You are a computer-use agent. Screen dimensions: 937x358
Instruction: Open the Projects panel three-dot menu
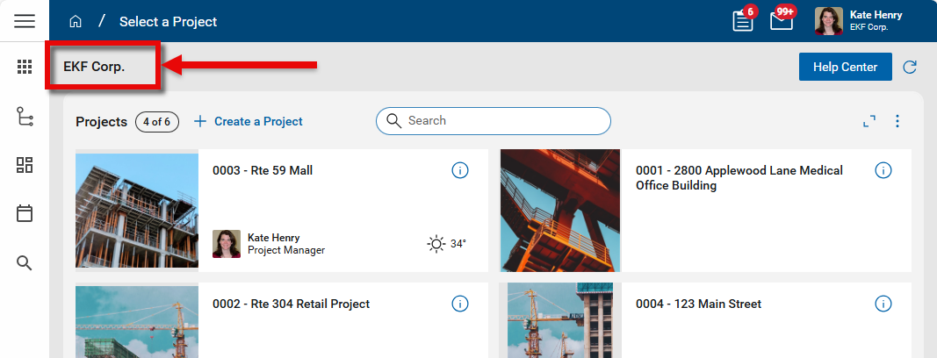pyautogui.click(x=897, y=122)
